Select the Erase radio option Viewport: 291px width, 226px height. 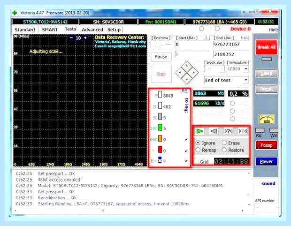coord(224,143)
